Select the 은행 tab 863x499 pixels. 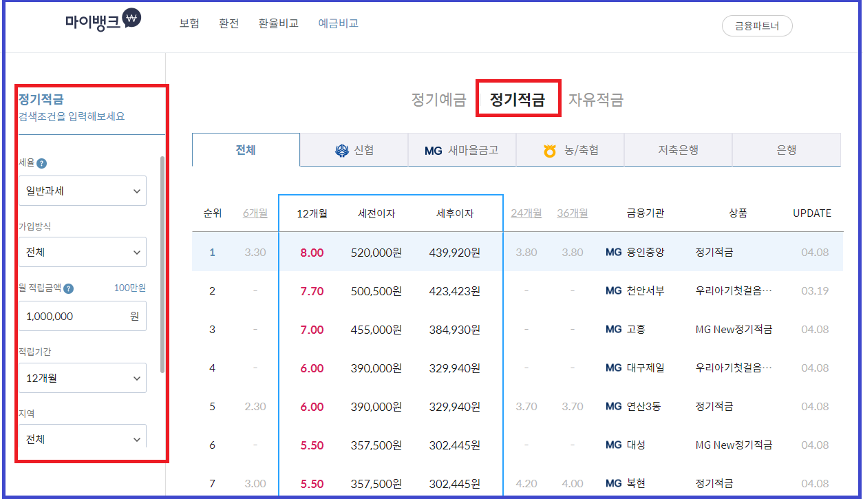click(787, 150)
